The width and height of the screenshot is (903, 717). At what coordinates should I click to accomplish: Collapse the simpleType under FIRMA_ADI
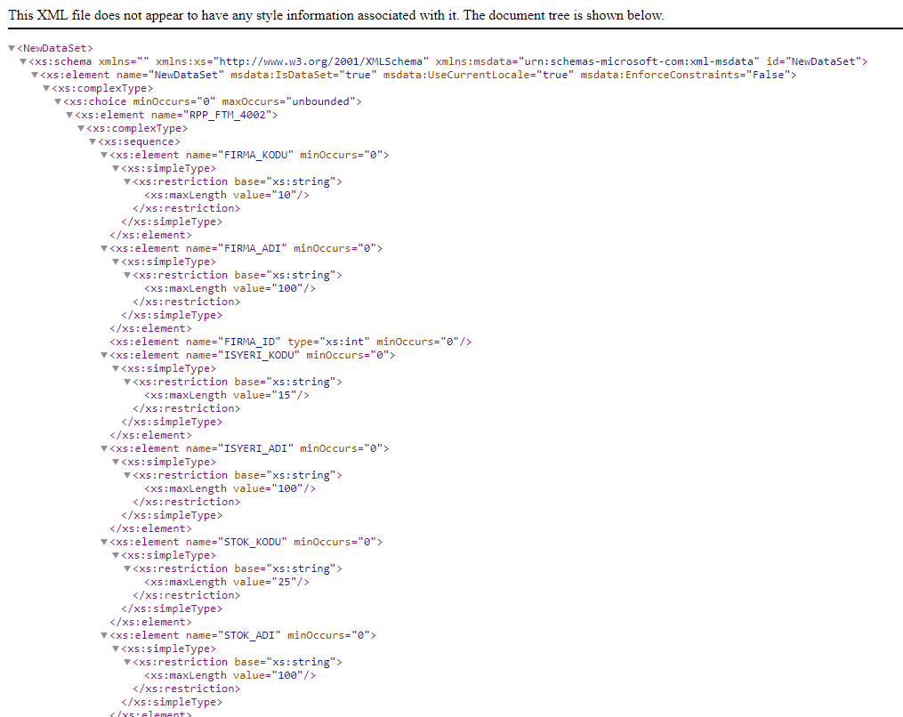(116, 262)
